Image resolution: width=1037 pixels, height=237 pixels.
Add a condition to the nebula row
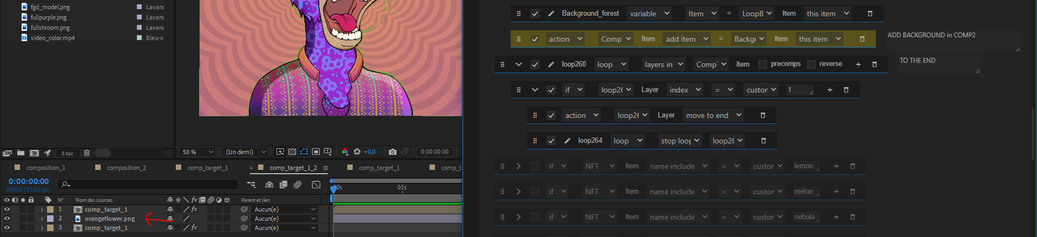[x=836, y=217]
